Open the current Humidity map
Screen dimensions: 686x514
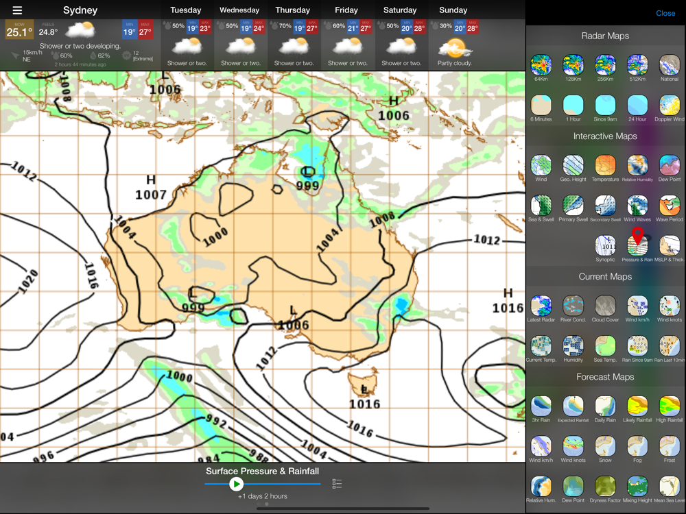tap(573, 346)
